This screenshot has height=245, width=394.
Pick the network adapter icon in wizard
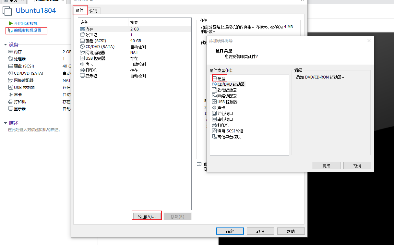point(214,96)
